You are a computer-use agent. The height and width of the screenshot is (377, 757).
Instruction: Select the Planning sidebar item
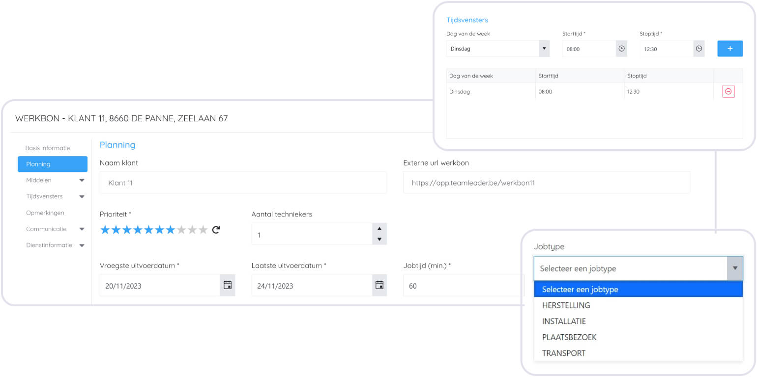pos(53,164)
